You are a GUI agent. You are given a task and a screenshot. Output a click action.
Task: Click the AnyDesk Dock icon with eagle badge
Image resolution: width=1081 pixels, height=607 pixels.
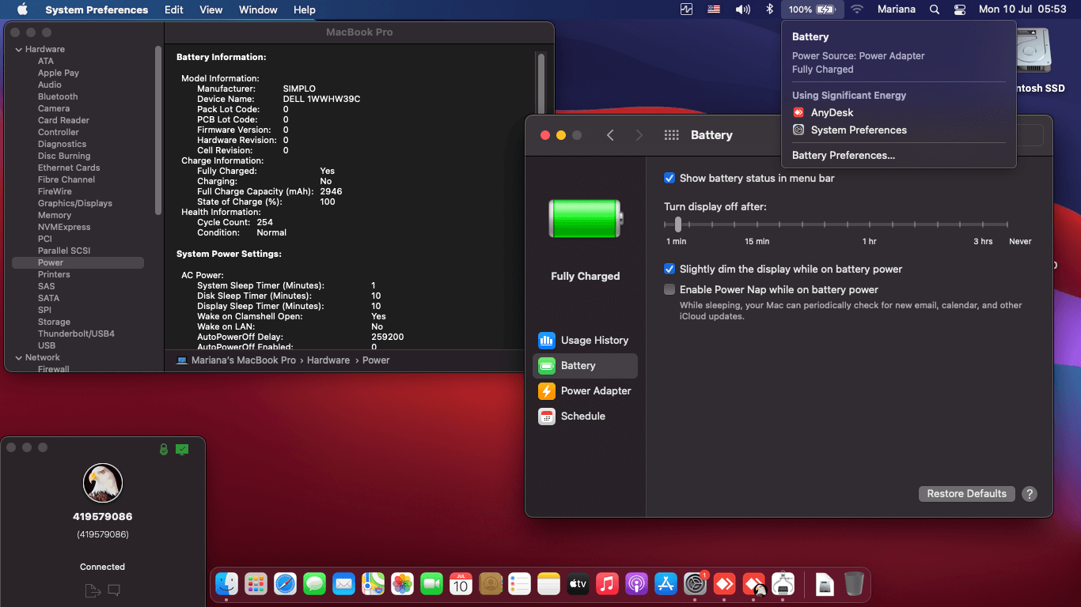coord(754,584)
